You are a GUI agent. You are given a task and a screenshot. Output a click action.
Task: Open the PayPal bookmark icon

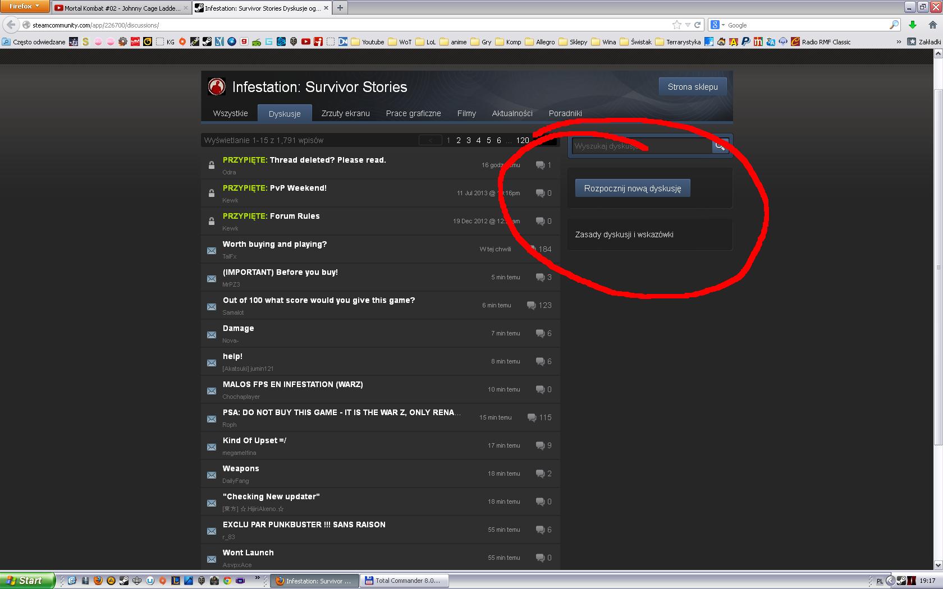[x=745, y=42]
